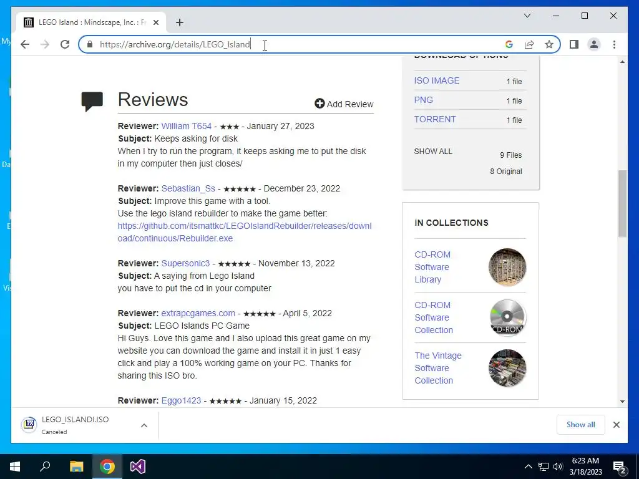This screenshot has height=479, width=639.
Task: Expand download item options chevron
Action: point(144,425)
